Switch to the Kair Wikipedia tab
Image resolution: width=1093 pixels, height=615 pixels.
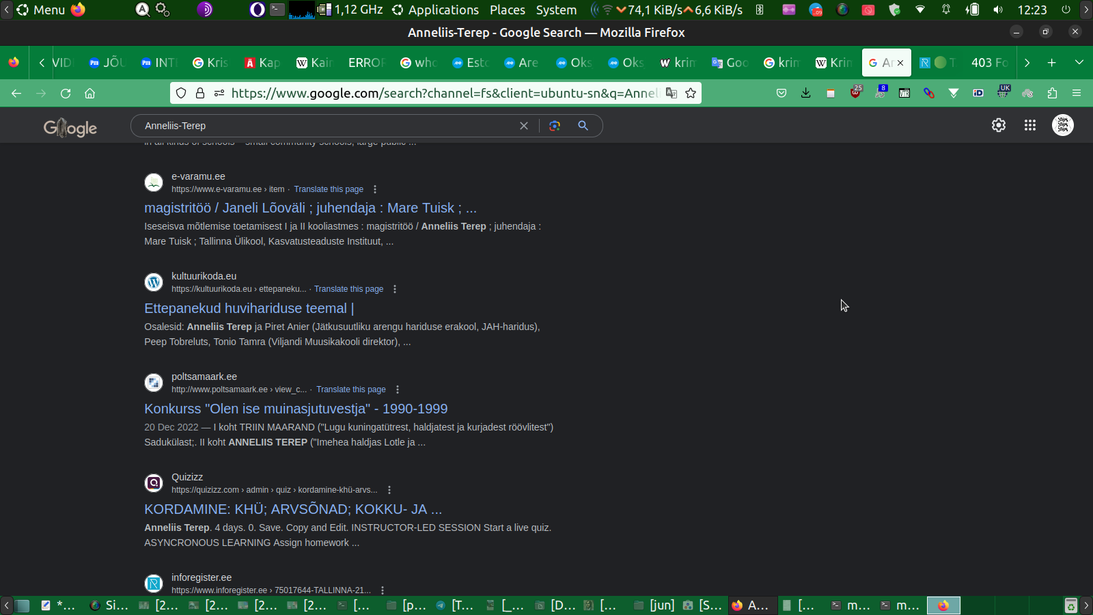pyautogui.click(x=314, y=62)
